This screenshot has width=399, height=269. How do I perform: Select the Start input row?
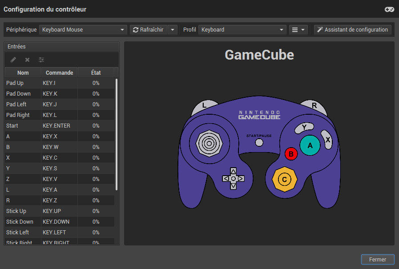[60, 126]
